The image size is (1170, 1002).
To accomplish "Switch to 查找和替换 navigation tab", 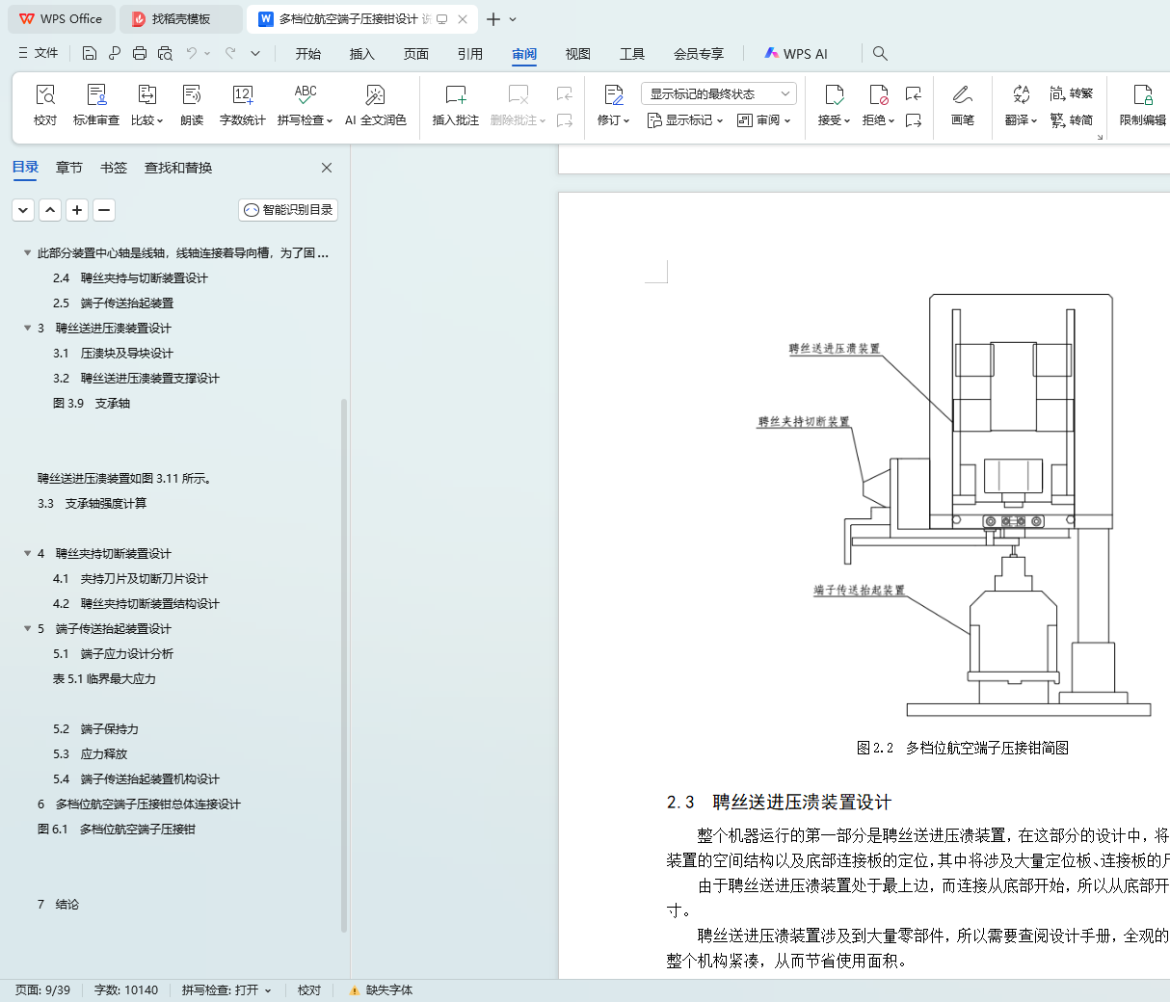I will point(178,168).
